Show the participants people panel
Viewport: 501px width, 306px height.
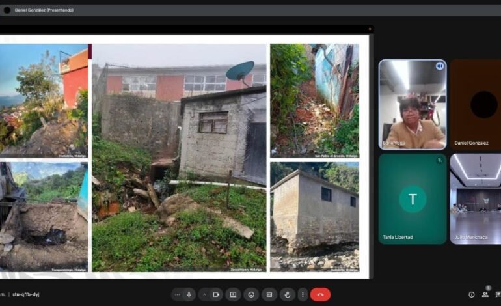(x=485, y=295)
